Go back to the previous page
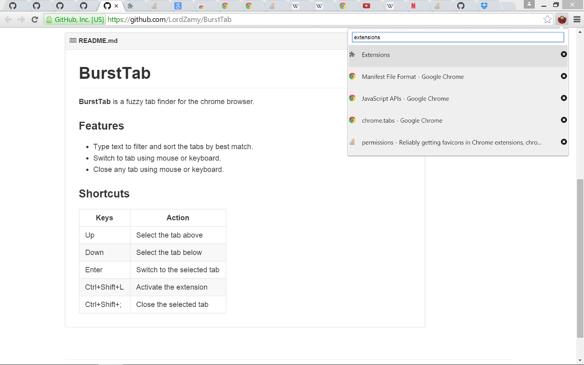 8,20
